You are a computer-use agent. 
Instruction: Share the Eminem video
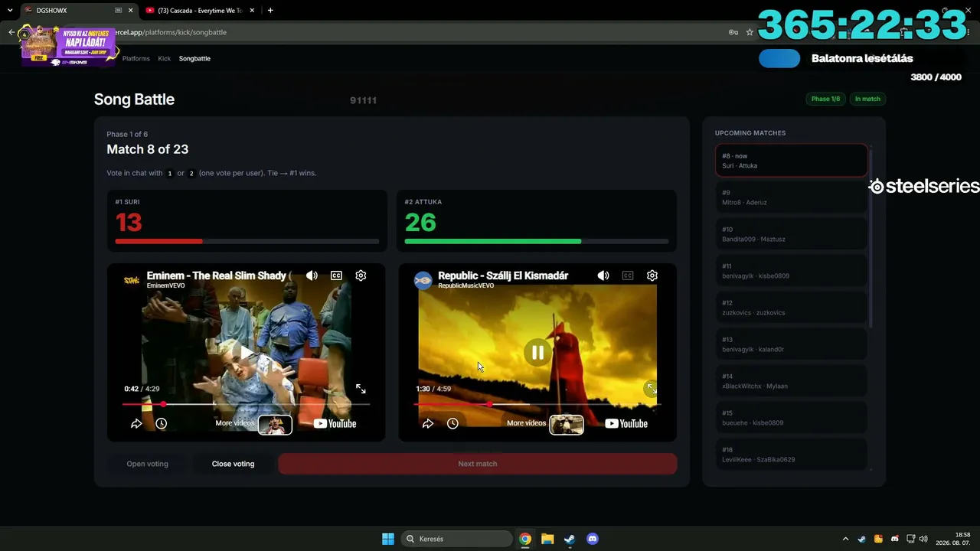coord(136,423)
